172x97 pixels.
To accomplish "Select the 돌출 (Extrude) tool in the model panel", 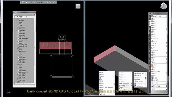I will click(153, 19).
